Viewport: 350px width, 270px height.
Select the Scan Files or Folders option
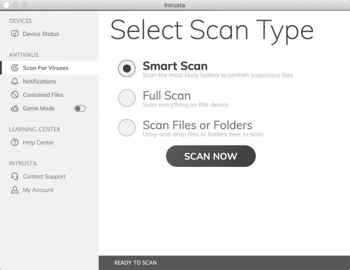coord(127,128)
